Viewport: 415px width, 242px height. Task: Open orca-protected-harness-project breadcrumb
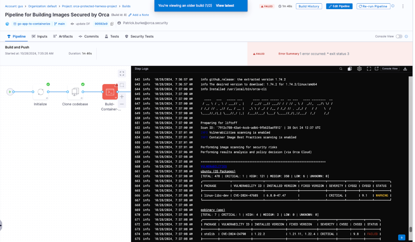pos(89,6)
